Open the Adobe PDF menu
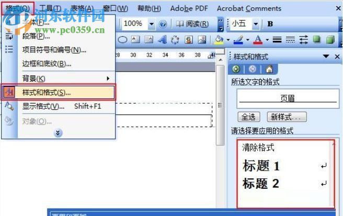This screenshot has width=343, height=216. coord(189,8)
